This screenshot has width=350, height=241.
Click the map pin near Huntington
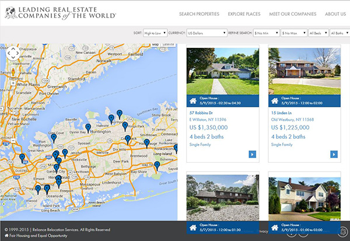88,127
